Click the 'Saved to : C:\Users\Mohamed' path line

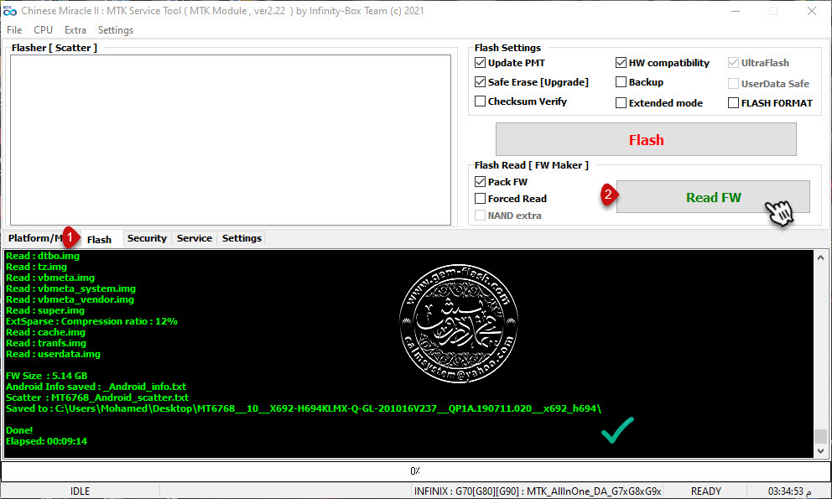(x=304, y=408)
